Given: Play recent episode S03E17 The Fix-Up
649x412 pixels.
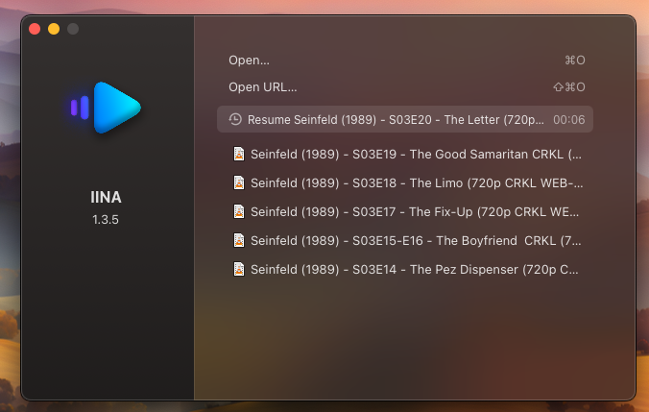Looking at the screenshot, I should [416, 211].
